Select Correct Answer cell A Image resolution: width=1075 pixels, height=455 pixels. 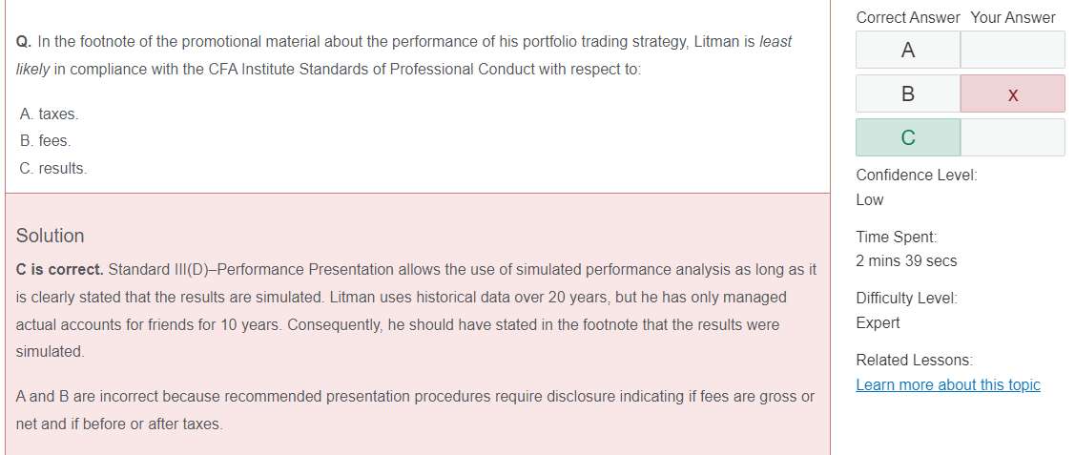tap(908, 50)
